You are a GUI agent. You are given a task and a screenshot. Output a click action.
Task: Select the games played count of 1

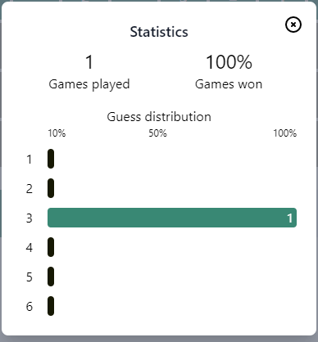click(x=89, y=62)
